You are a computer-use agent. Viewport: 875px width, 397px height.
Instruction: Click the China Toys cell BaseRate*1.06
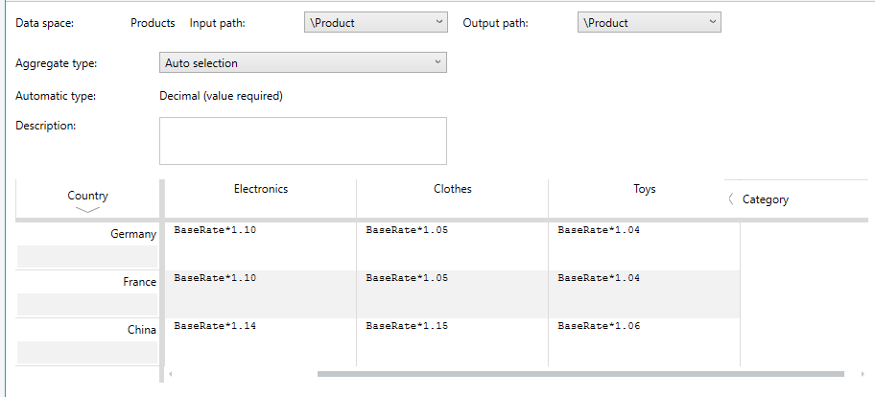click(645, 342)
